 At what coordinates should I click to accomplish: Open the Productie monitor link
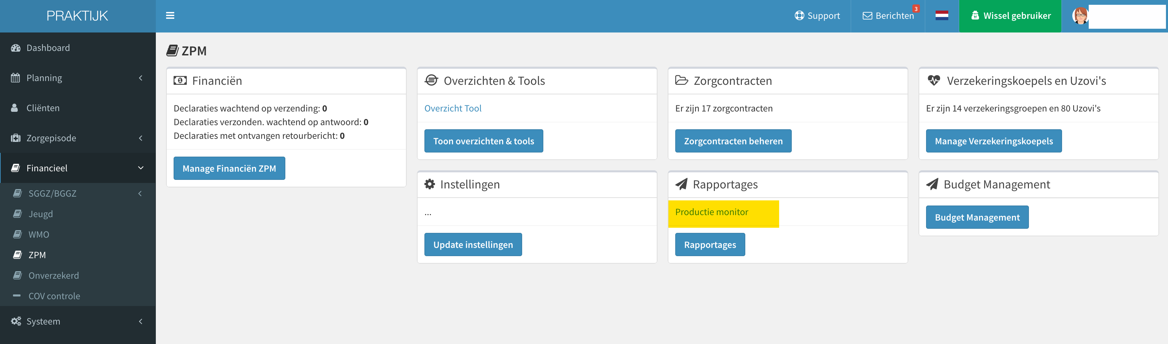(711, 212)
